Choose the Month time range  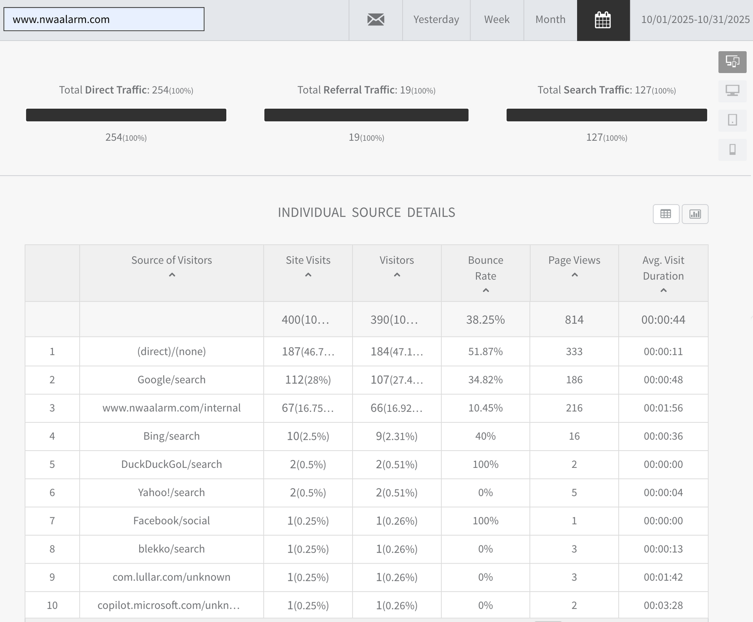(550, 20)
